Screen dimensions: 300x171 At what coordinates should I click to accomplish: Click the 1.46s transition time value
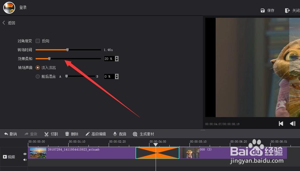click(108, 50)
